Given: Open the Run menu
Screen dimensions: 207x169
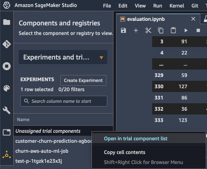Looking at the screenshot, I should pyautogui.click(x=158, y=6).
